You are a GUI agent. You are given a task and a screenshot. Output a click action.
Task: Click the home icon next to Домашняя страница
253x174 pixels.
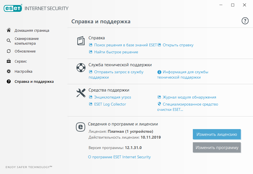9,30
